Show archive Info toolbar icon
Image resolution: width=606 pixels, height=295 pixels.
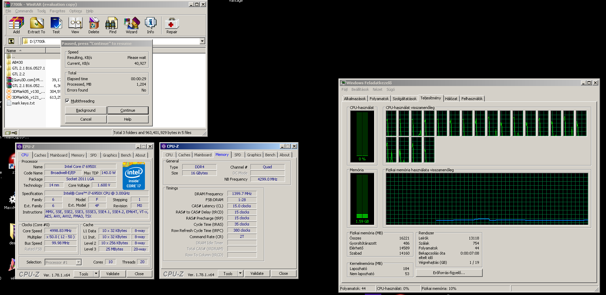point(150,26)
